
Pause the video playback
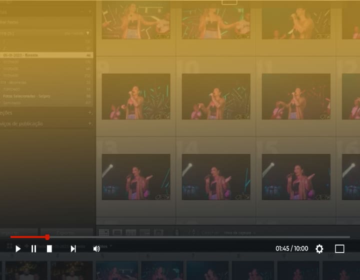(x=33, y=248)
